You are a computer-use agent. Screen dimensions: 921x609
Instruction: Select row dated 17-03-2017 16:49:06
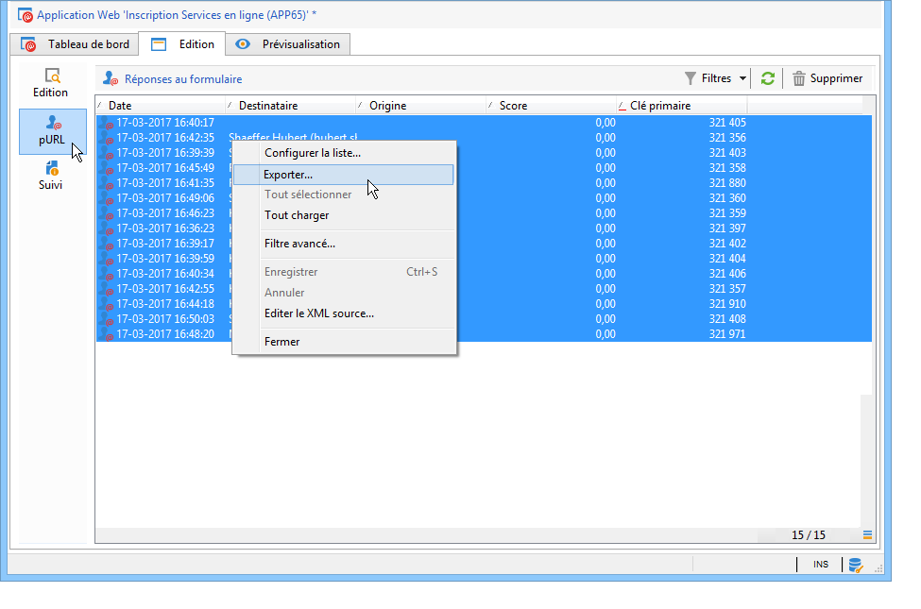(x=484, y=198)
